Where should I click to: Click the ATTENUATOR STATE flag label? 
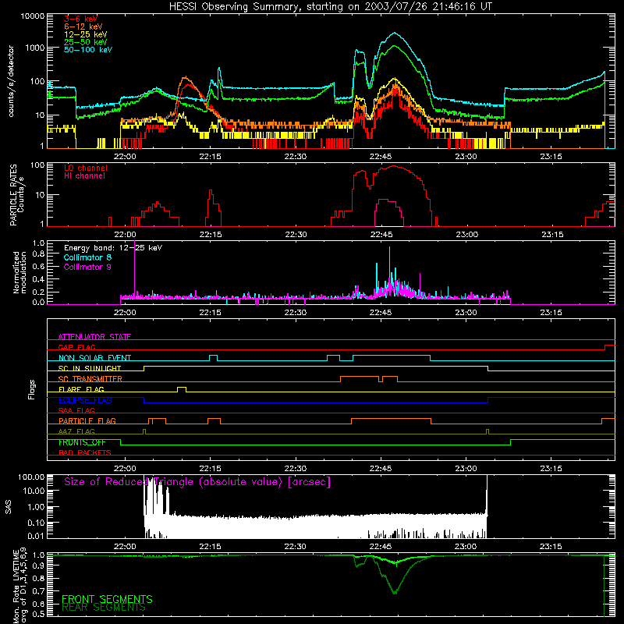[94, 337]
